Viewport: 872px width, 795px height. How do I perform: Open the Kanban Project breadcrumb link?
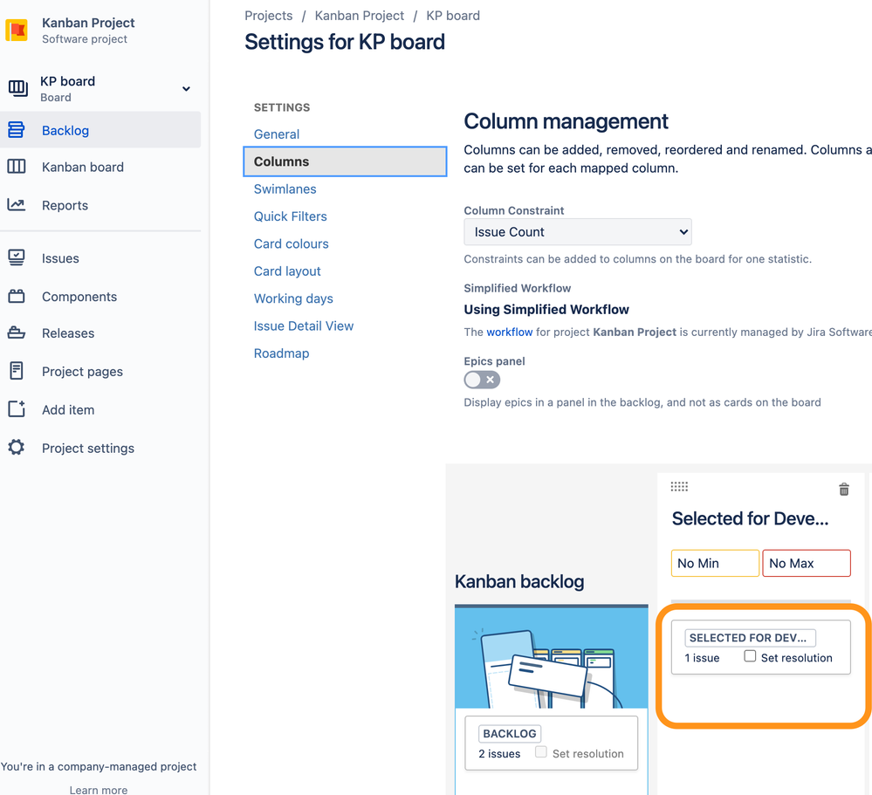[359, 15]
